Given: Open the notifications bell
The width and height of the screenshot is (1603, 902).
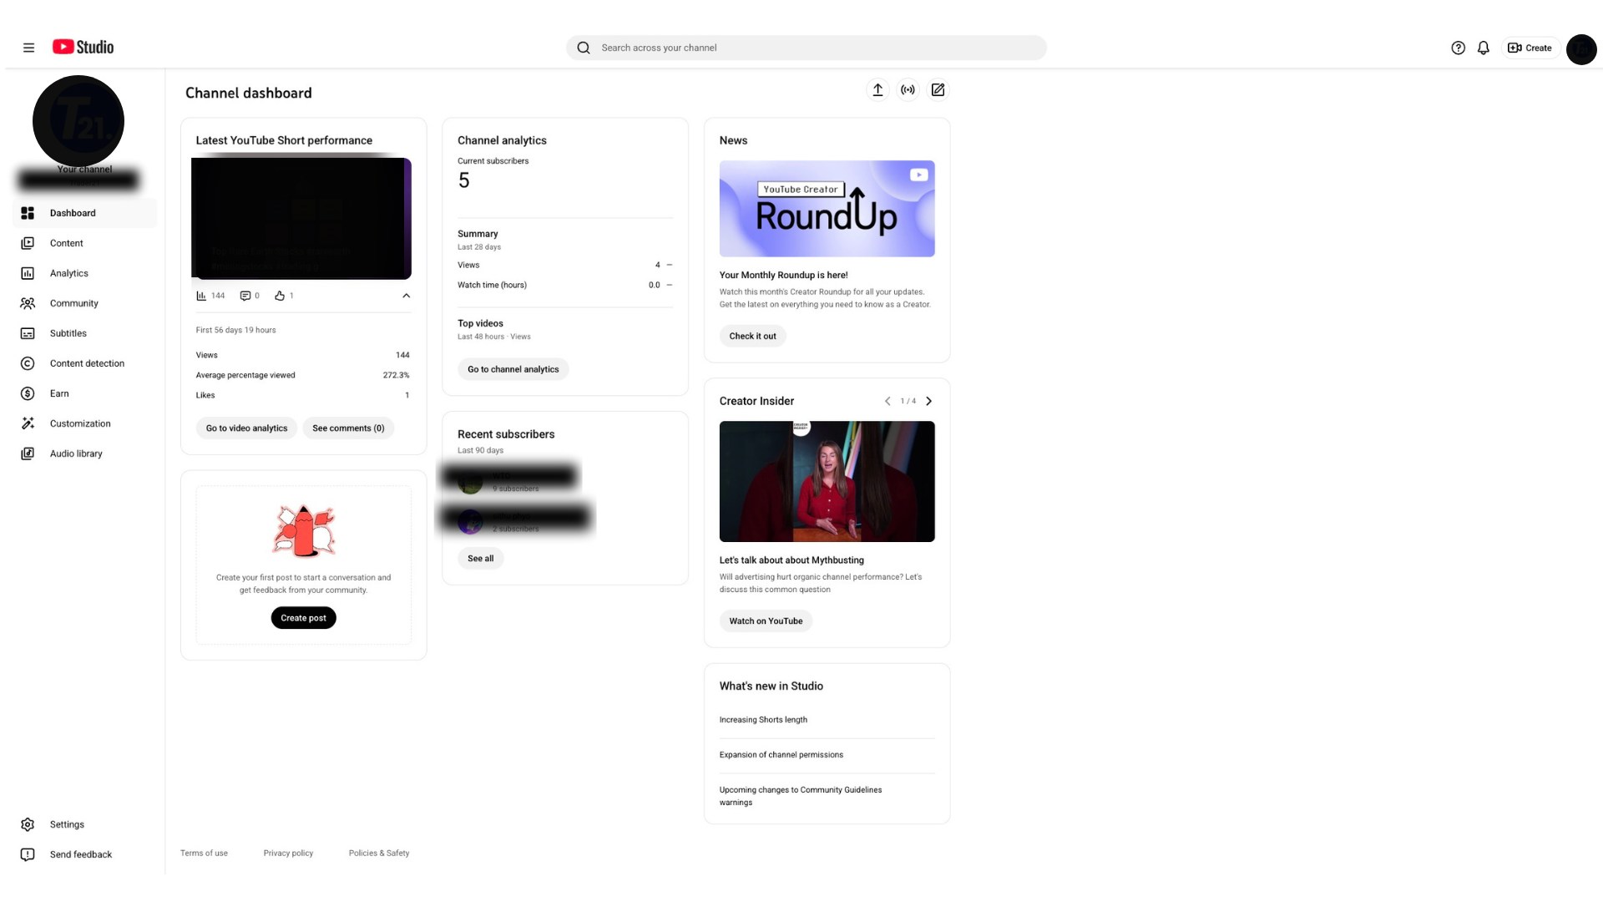Looking at the screenshot, I should tap(1483, 48).
